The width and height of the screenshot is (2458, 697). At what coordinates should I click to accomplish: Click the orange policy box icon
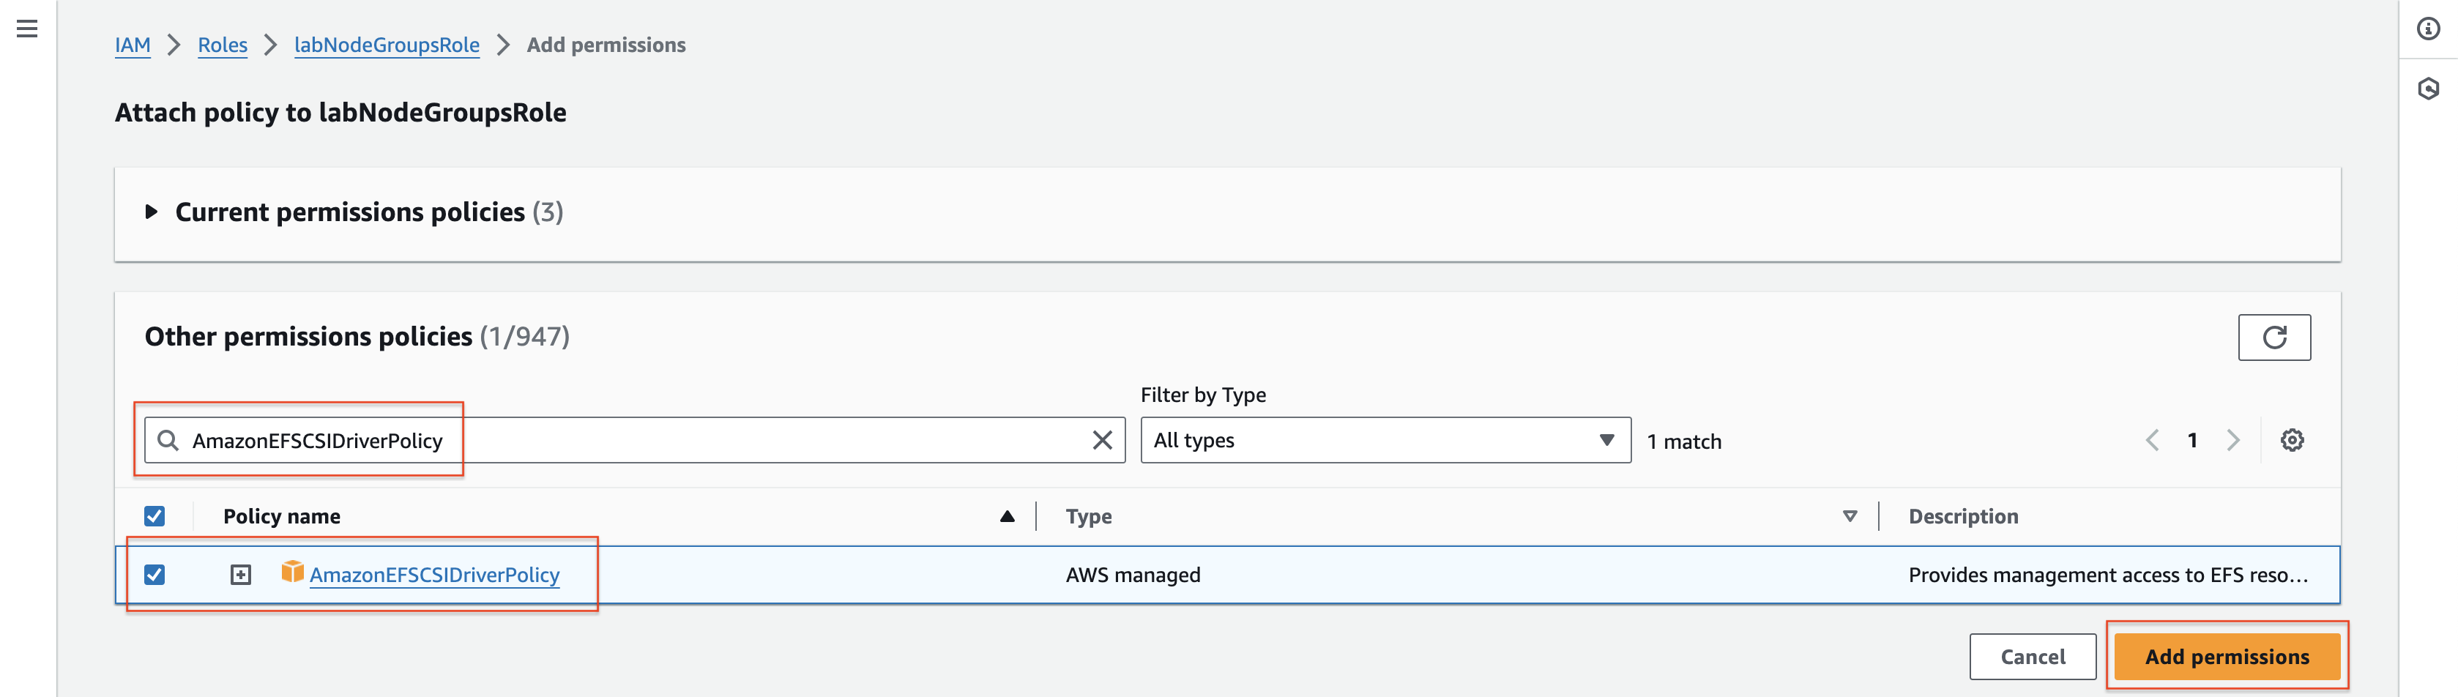point(292,571)
